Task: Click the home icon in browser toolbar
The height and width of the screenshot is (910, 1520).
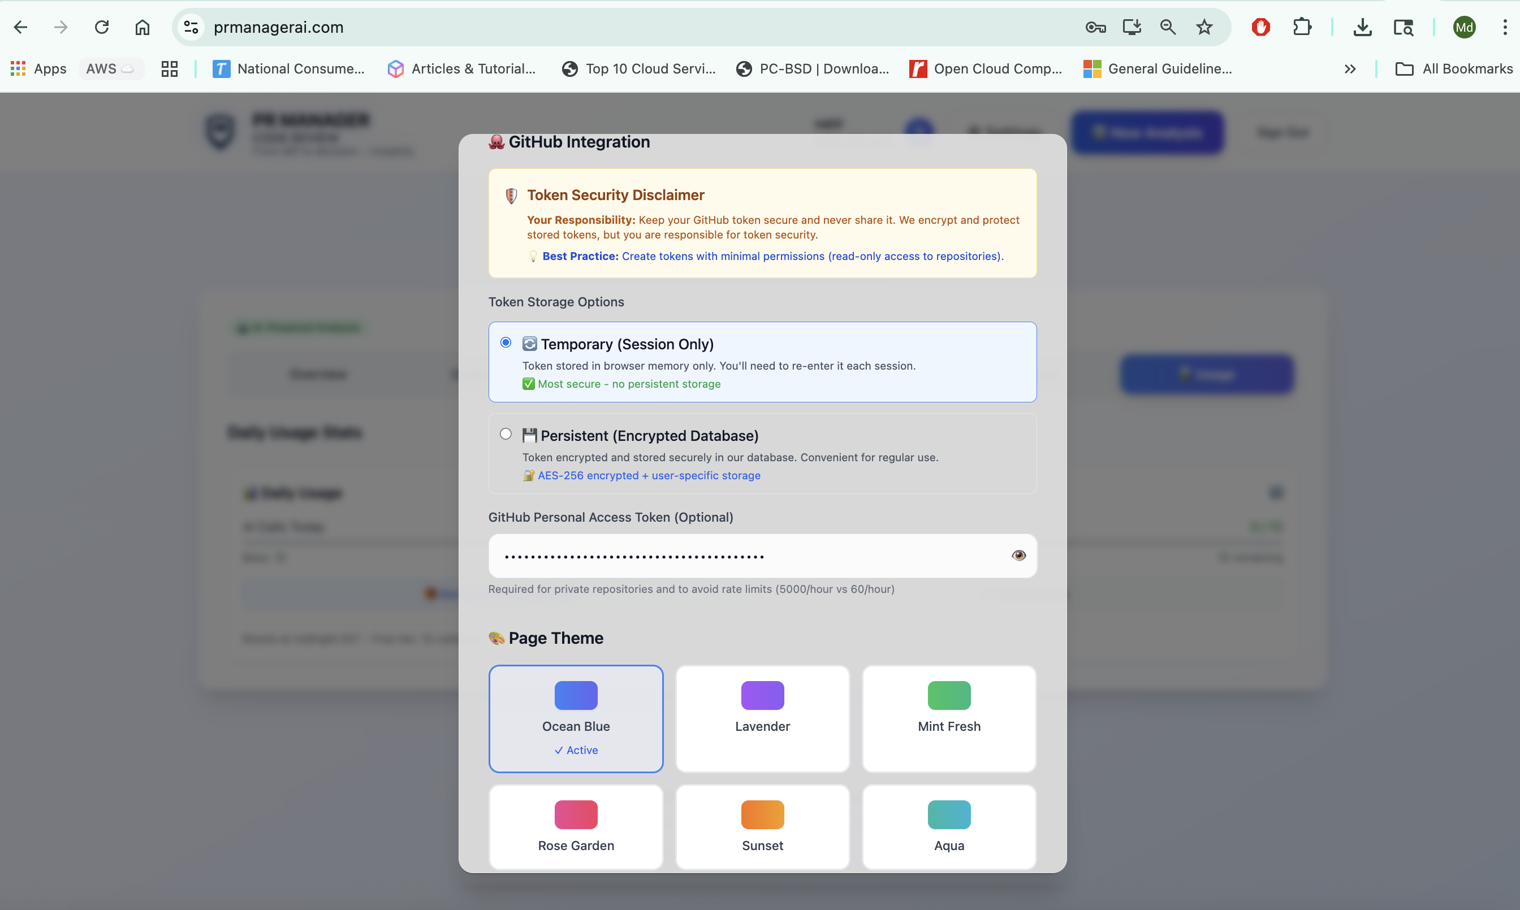Action: [142, 27]
